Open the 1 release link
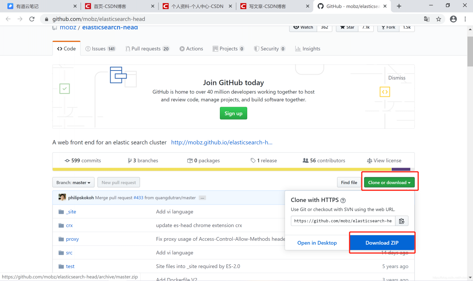Image resolution: width=473 pixels, height=281 pixels. point(263,161)
